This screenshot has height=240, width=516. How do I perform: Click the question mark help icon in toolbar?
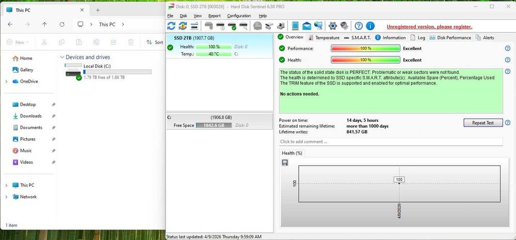pyautogui.click(x=359, y=26)
